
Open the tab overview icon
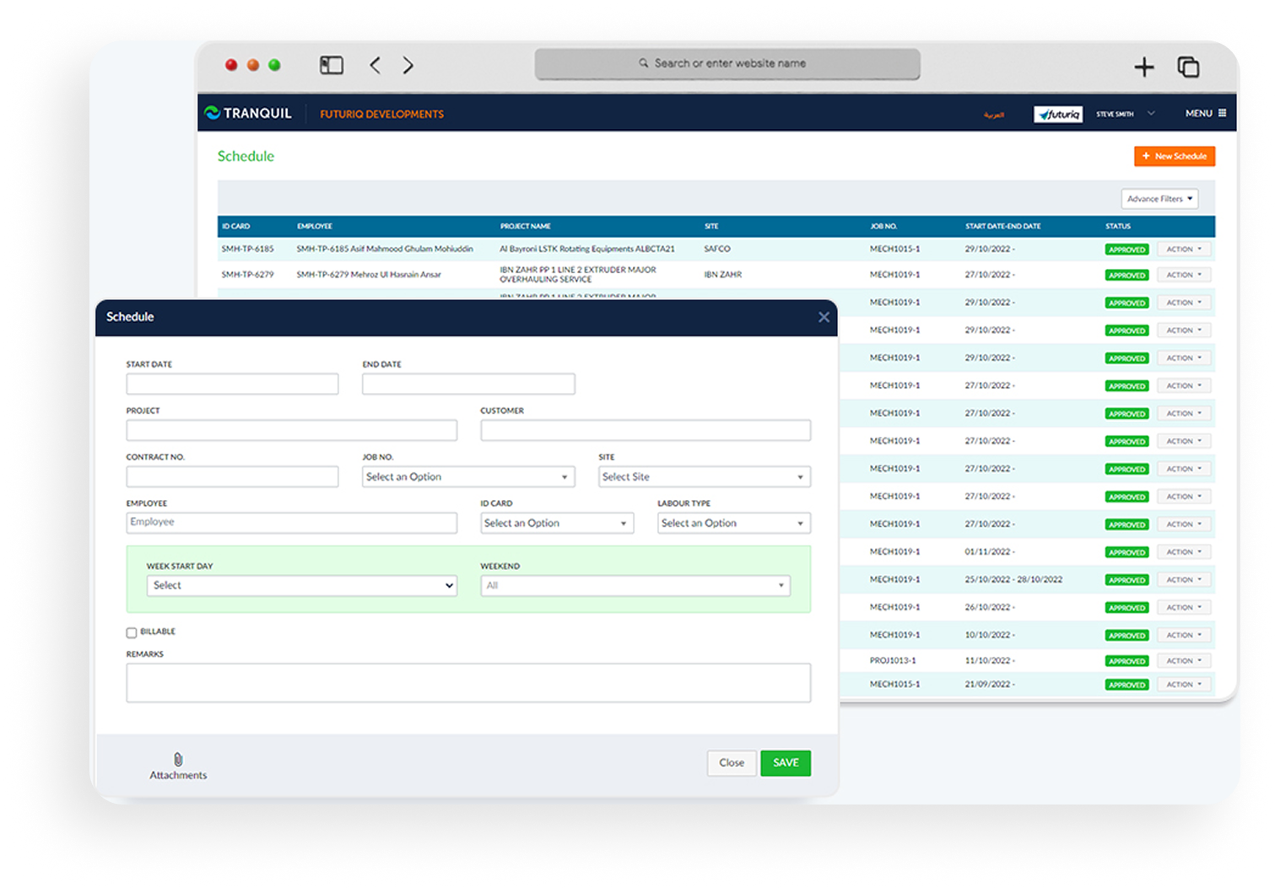1188,67
